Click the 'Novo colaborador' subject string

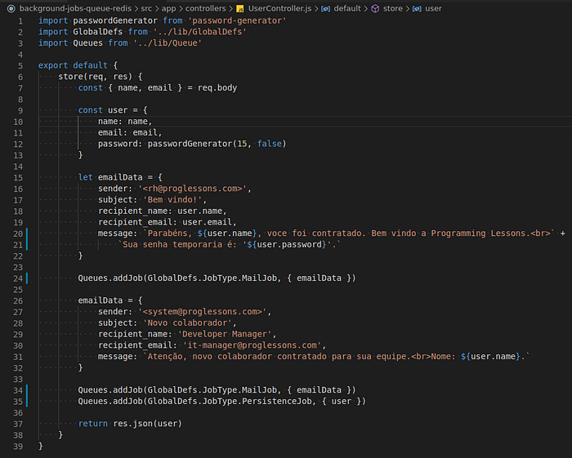point(187,323)
